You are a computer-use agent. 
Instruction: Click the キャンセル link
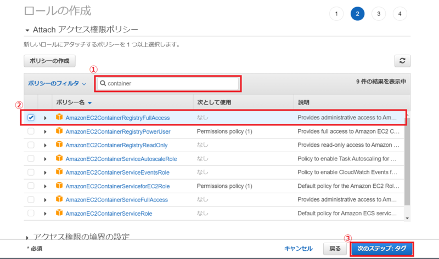pyautogui.click(x=298, y=249)
